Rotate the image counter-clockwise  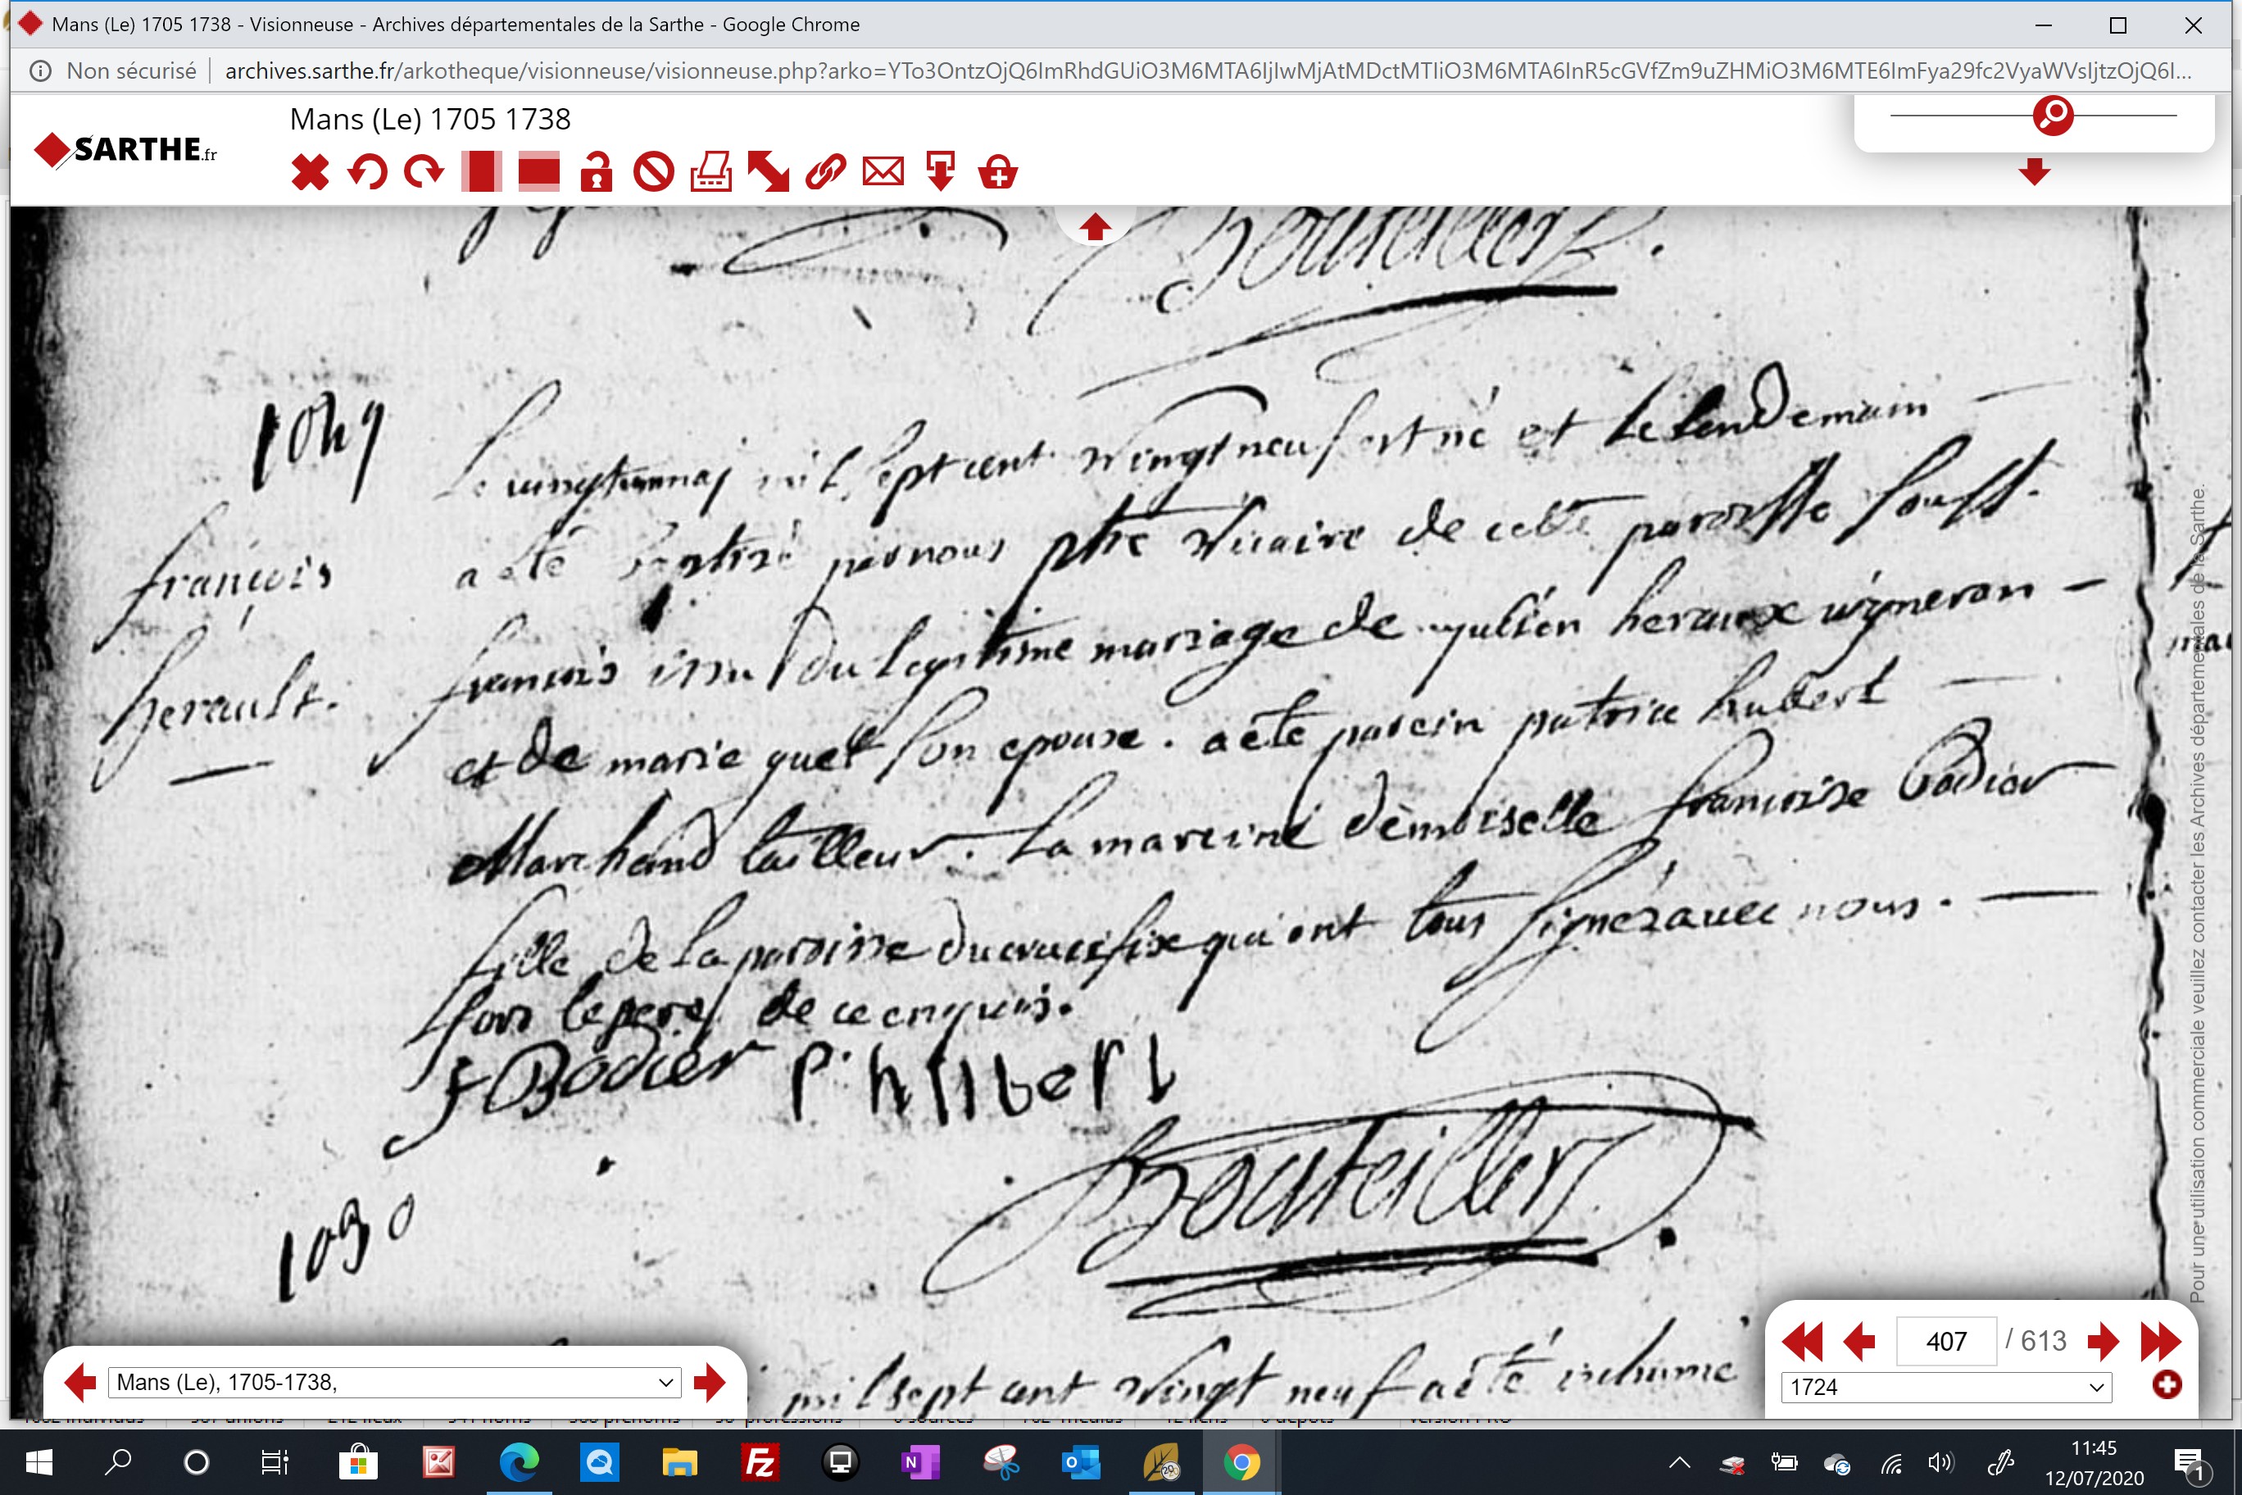tap(367, 173)
